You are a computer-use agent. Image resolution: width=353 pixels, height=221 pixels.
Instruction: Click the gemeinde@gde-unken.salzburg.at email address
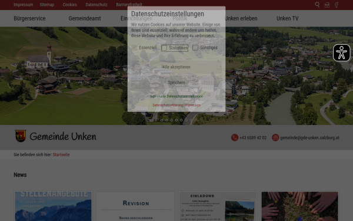[x=309, y=137]
